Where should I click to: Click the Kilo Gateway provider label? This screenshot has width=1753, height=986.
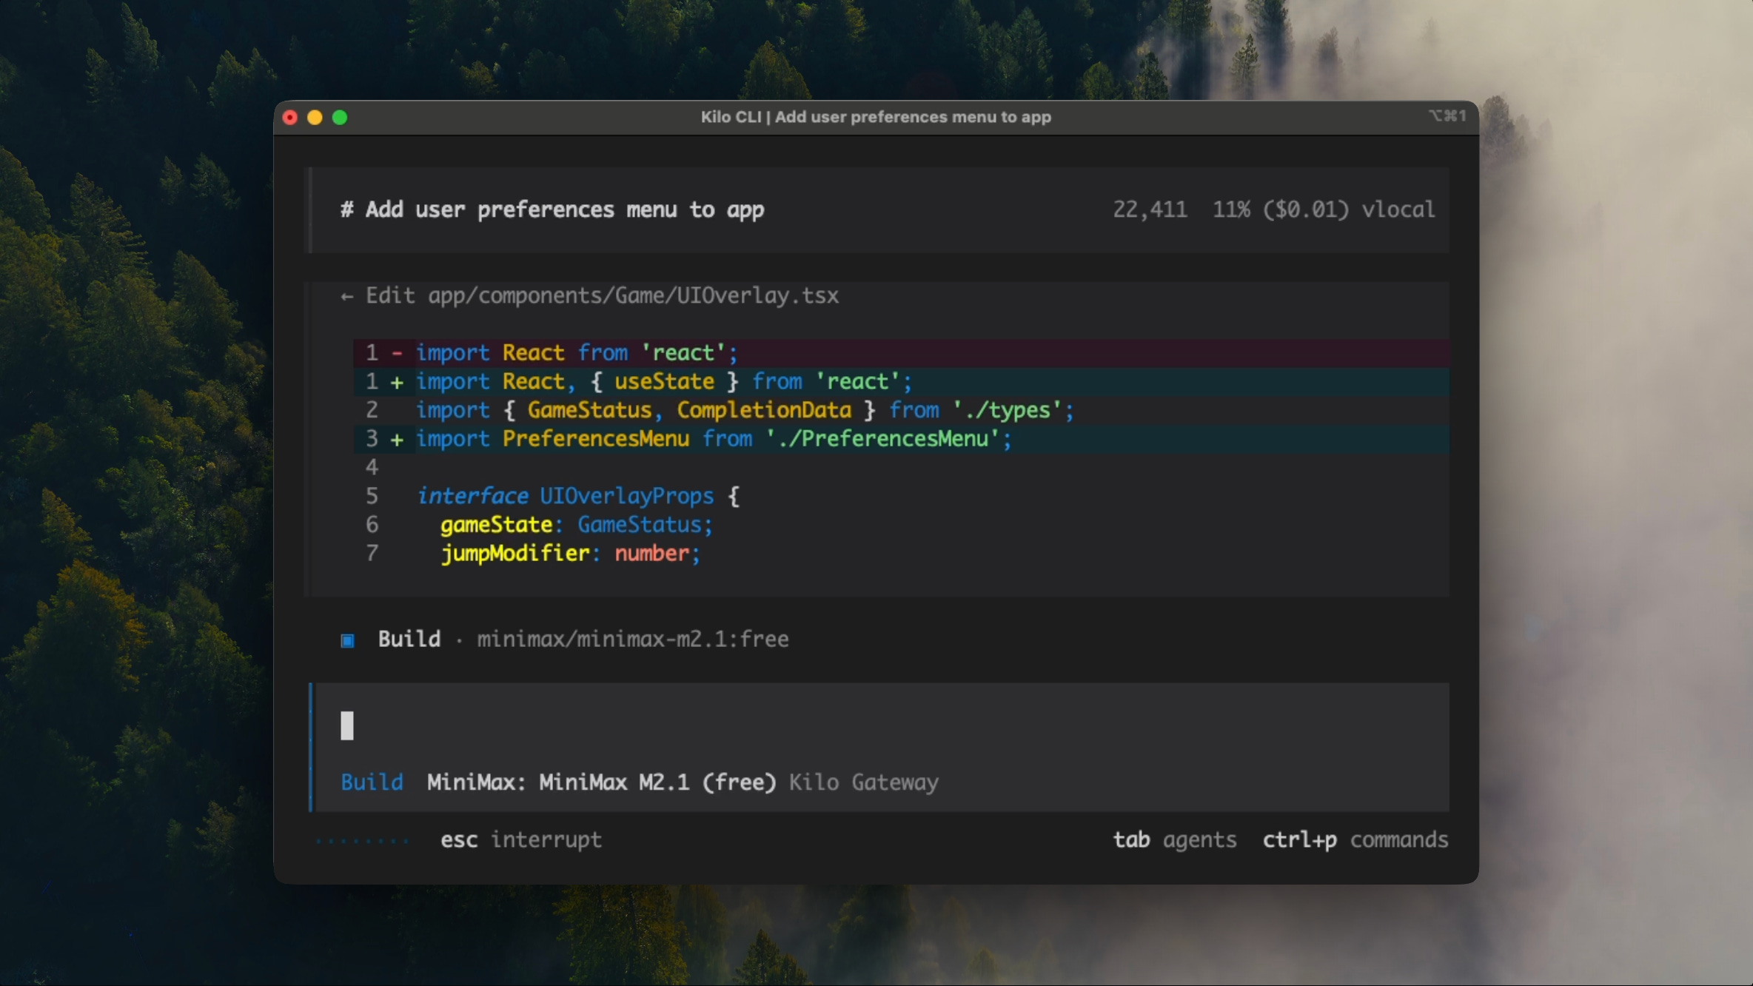863,782
